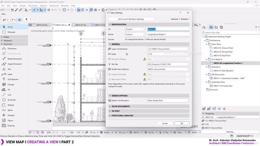Open the Document menu

[32, 6]
